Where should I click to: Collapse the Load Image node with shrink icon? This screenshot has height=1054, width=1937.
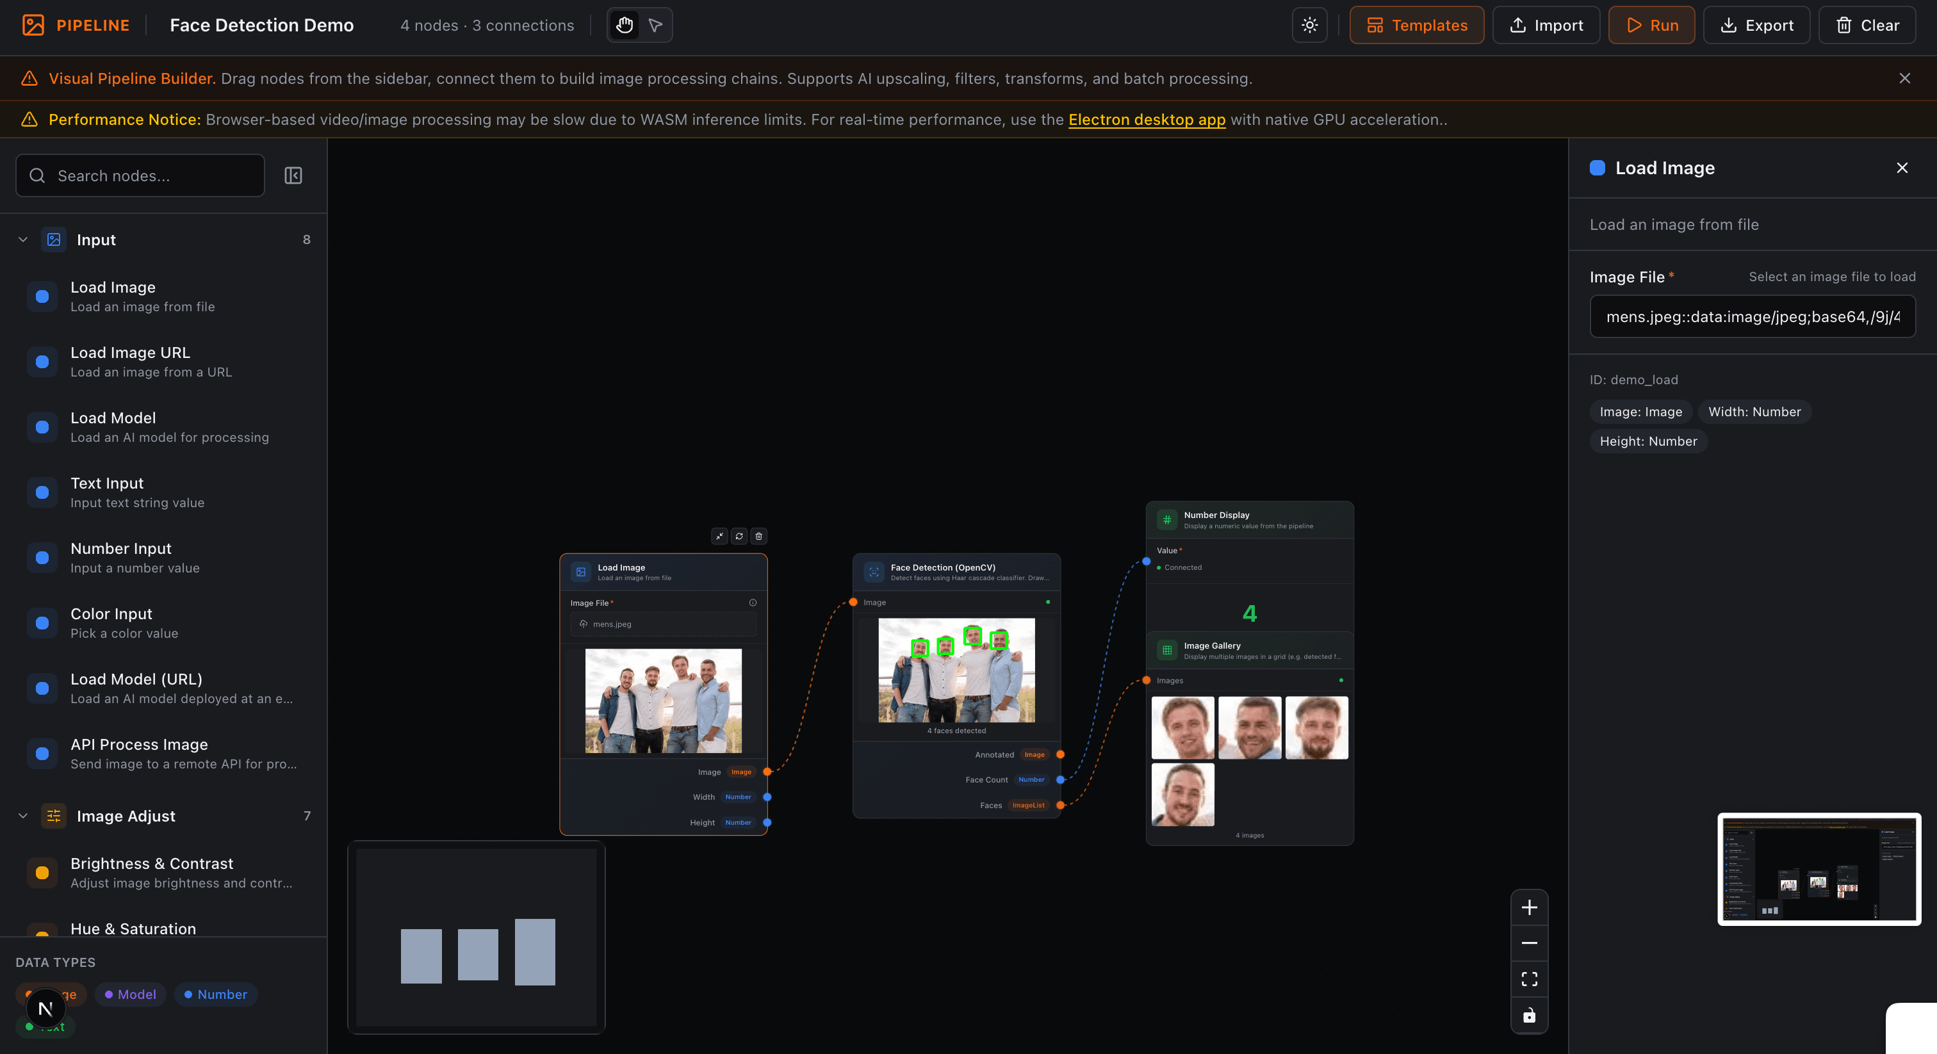click(x=719, y=536)
